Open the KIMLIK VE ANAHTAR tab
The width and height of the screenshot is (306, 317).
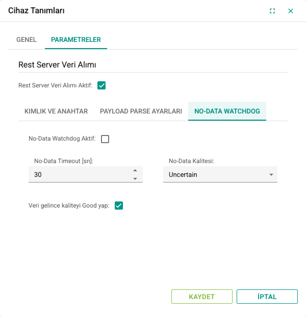[x=56, y=111]
